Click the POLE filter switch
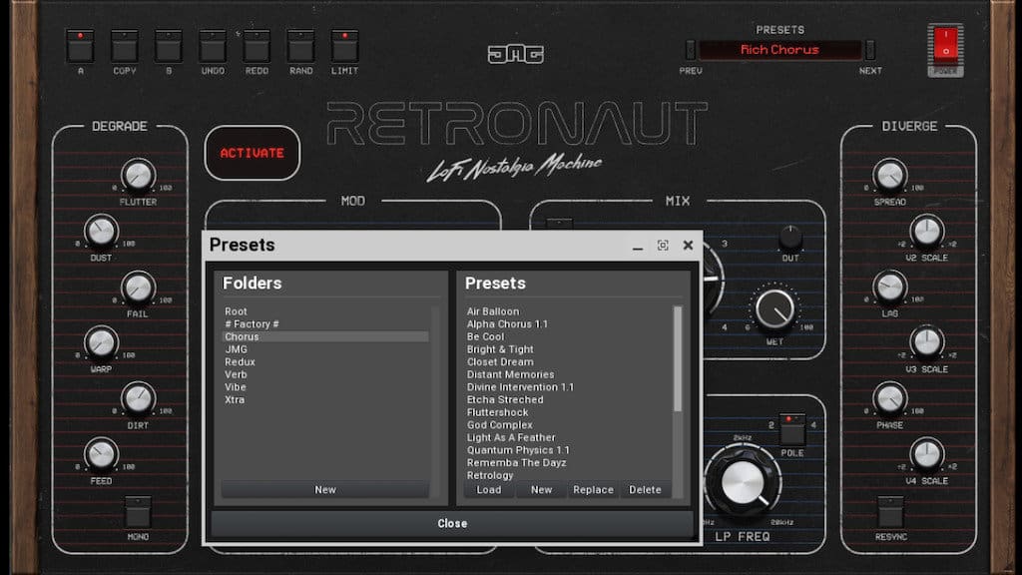Screen dimensions: 1022x575 click(x=792, y=428)
